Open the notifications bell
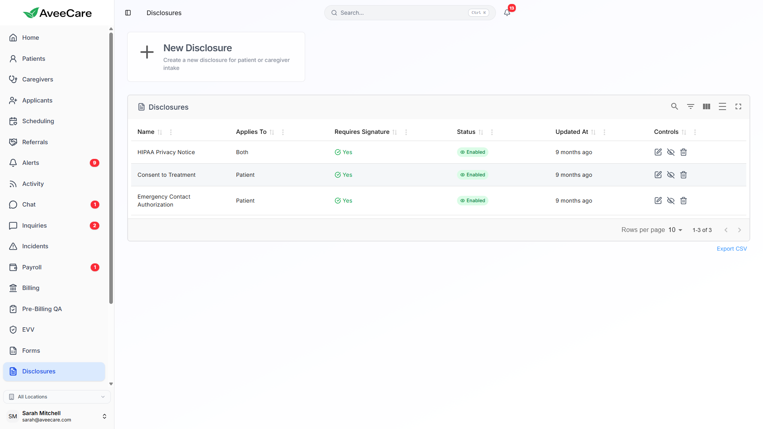 pyautogui.click(x=507, y=13)
